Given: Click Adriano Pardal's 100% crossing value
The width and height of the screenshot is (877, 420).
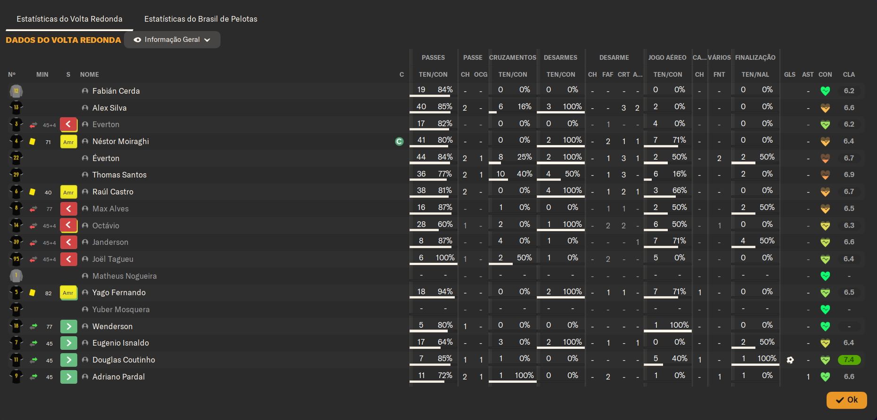Looking at the screenshot, I should coord(524,375).
